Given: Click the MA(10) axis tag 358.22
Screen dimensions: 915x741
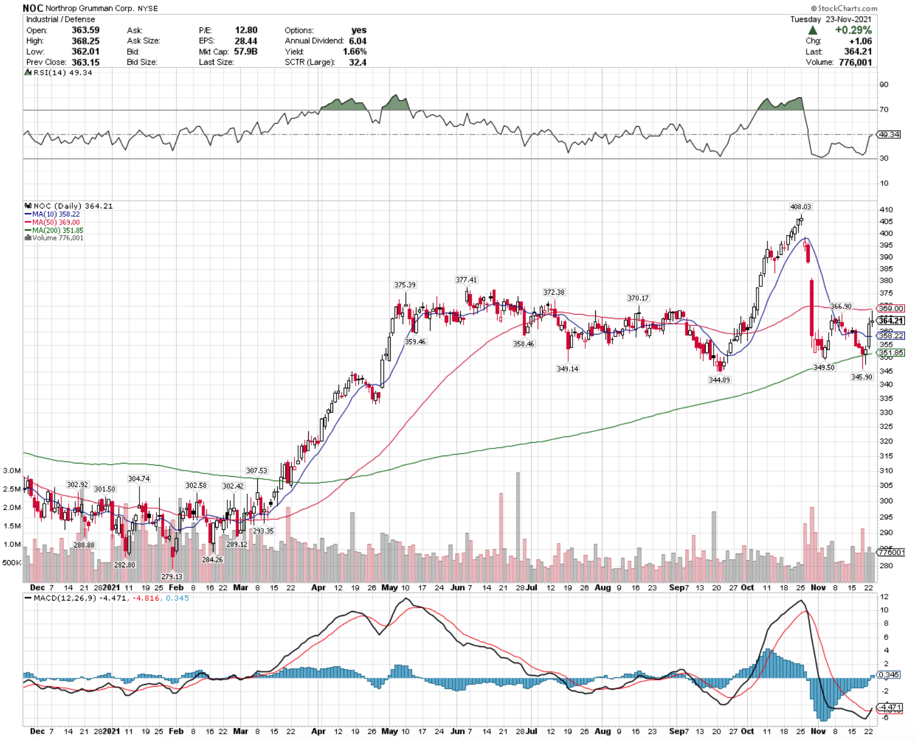Looking at the screenshot, I should coord(891,336).
